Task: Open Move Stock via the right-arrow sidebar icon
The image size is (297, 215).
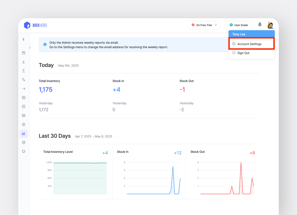Action: tap(24, 89)
